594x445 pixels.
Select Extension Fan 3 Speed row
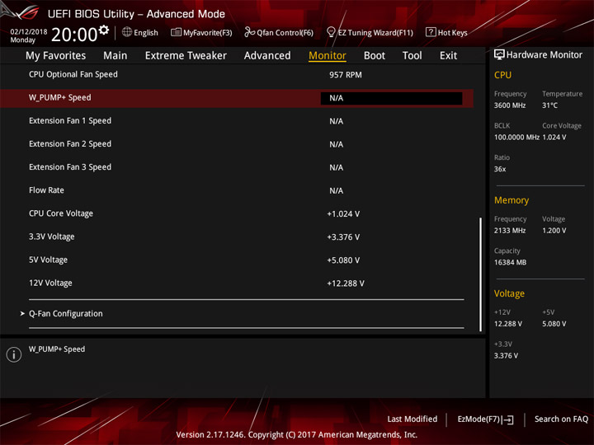coord(237,166)
